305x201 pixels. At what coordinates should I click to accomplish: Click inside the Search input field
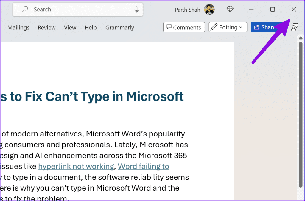pyautogui.click(x=80, y=10)
